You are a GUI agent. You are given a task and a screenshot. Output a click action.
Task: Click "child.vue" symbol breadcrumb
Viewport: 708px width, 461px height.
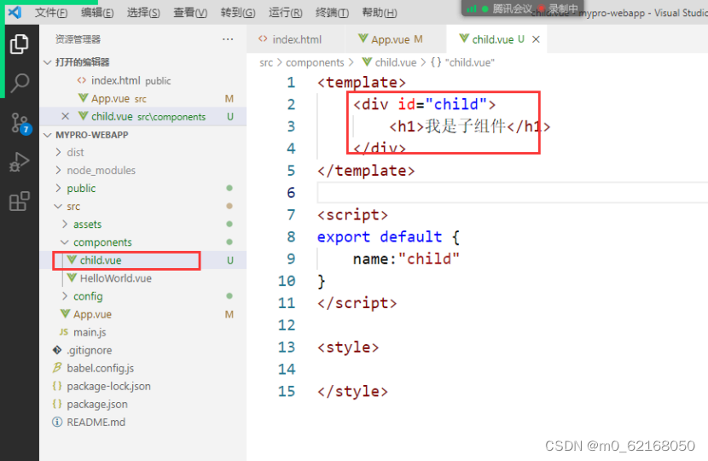click(x=463, y=62)
